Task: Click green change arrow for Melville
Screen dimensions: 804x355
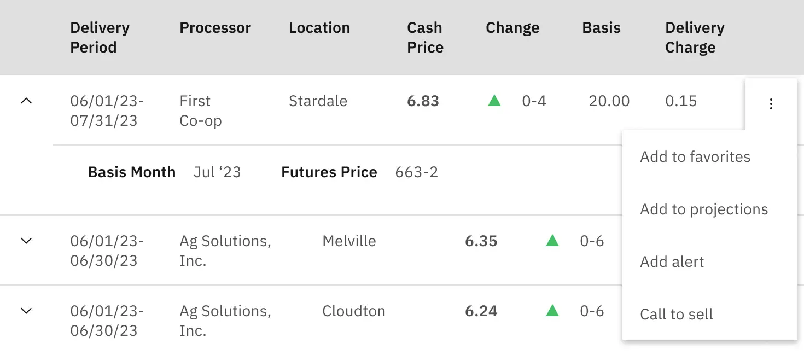Action: 552,241
